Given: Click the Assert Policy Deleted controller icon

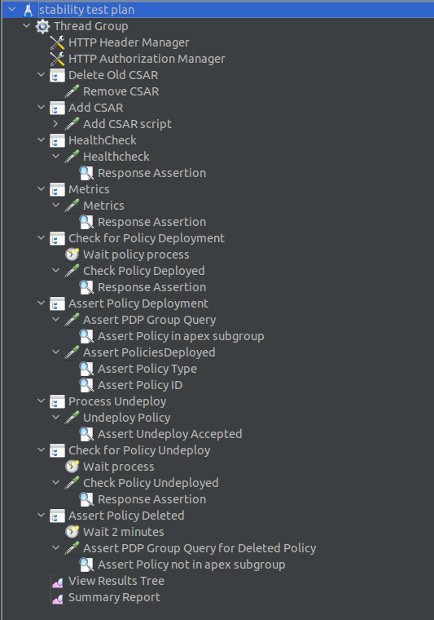Looking at the screenshot, I should coord(57,516).
